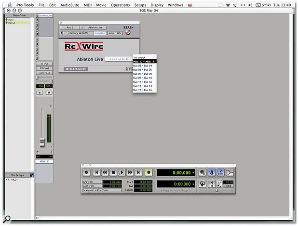
Task: Open the sub counter format dropdown arrow
Action: coord(193,184)
